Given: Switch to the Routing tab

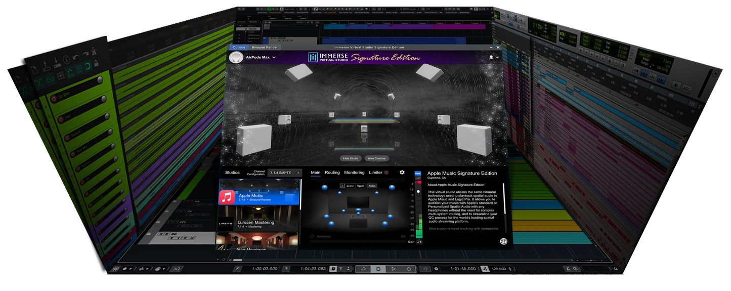Looking at the screenshot, I should tap(332, 173).
